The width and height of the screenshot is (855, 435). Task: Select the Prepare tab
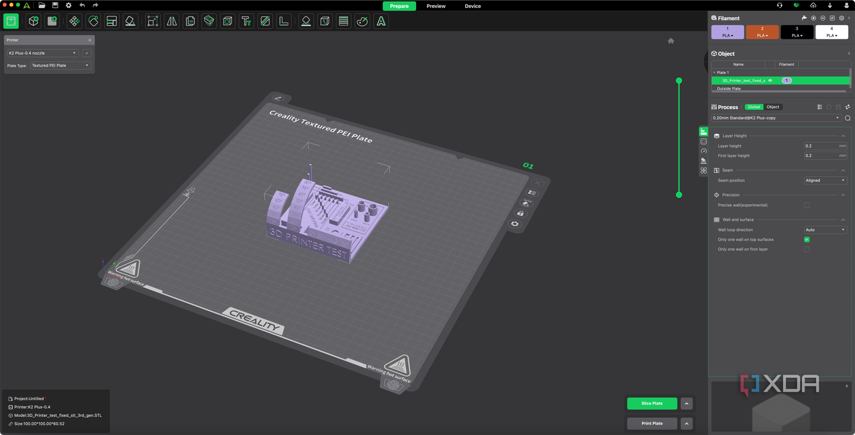(x=399, y=6)
